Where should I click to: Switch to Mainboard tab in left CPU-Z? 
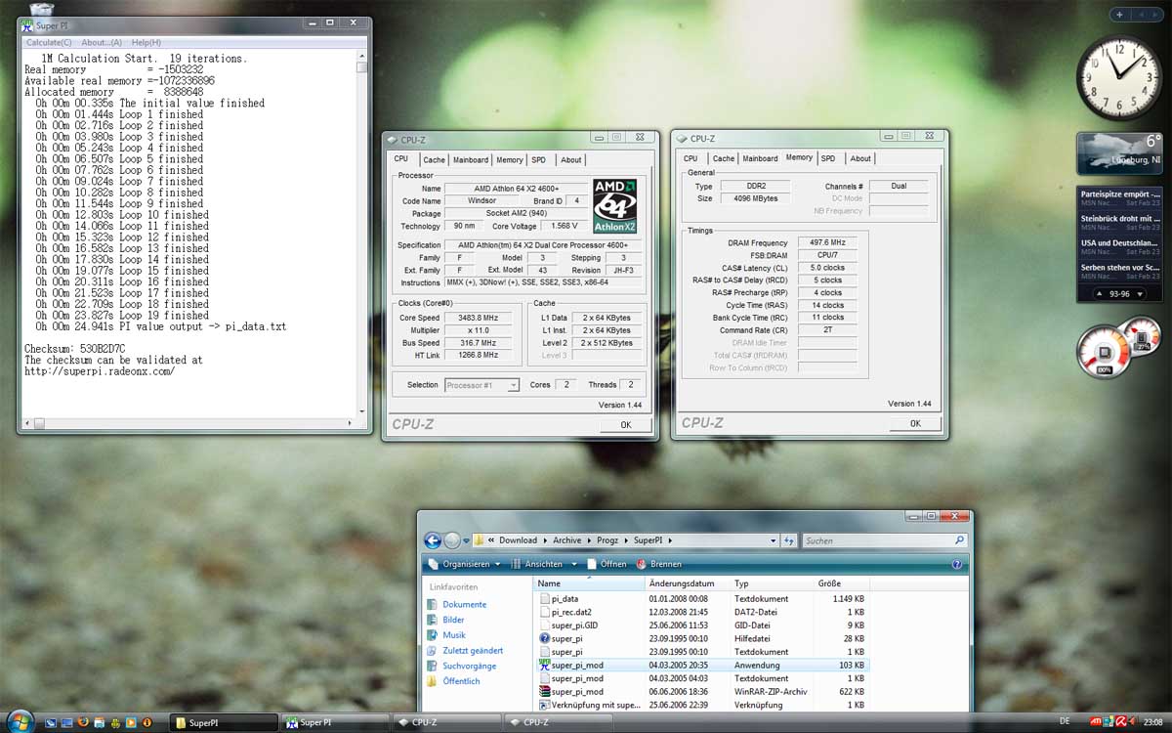[x=471, y=160]
